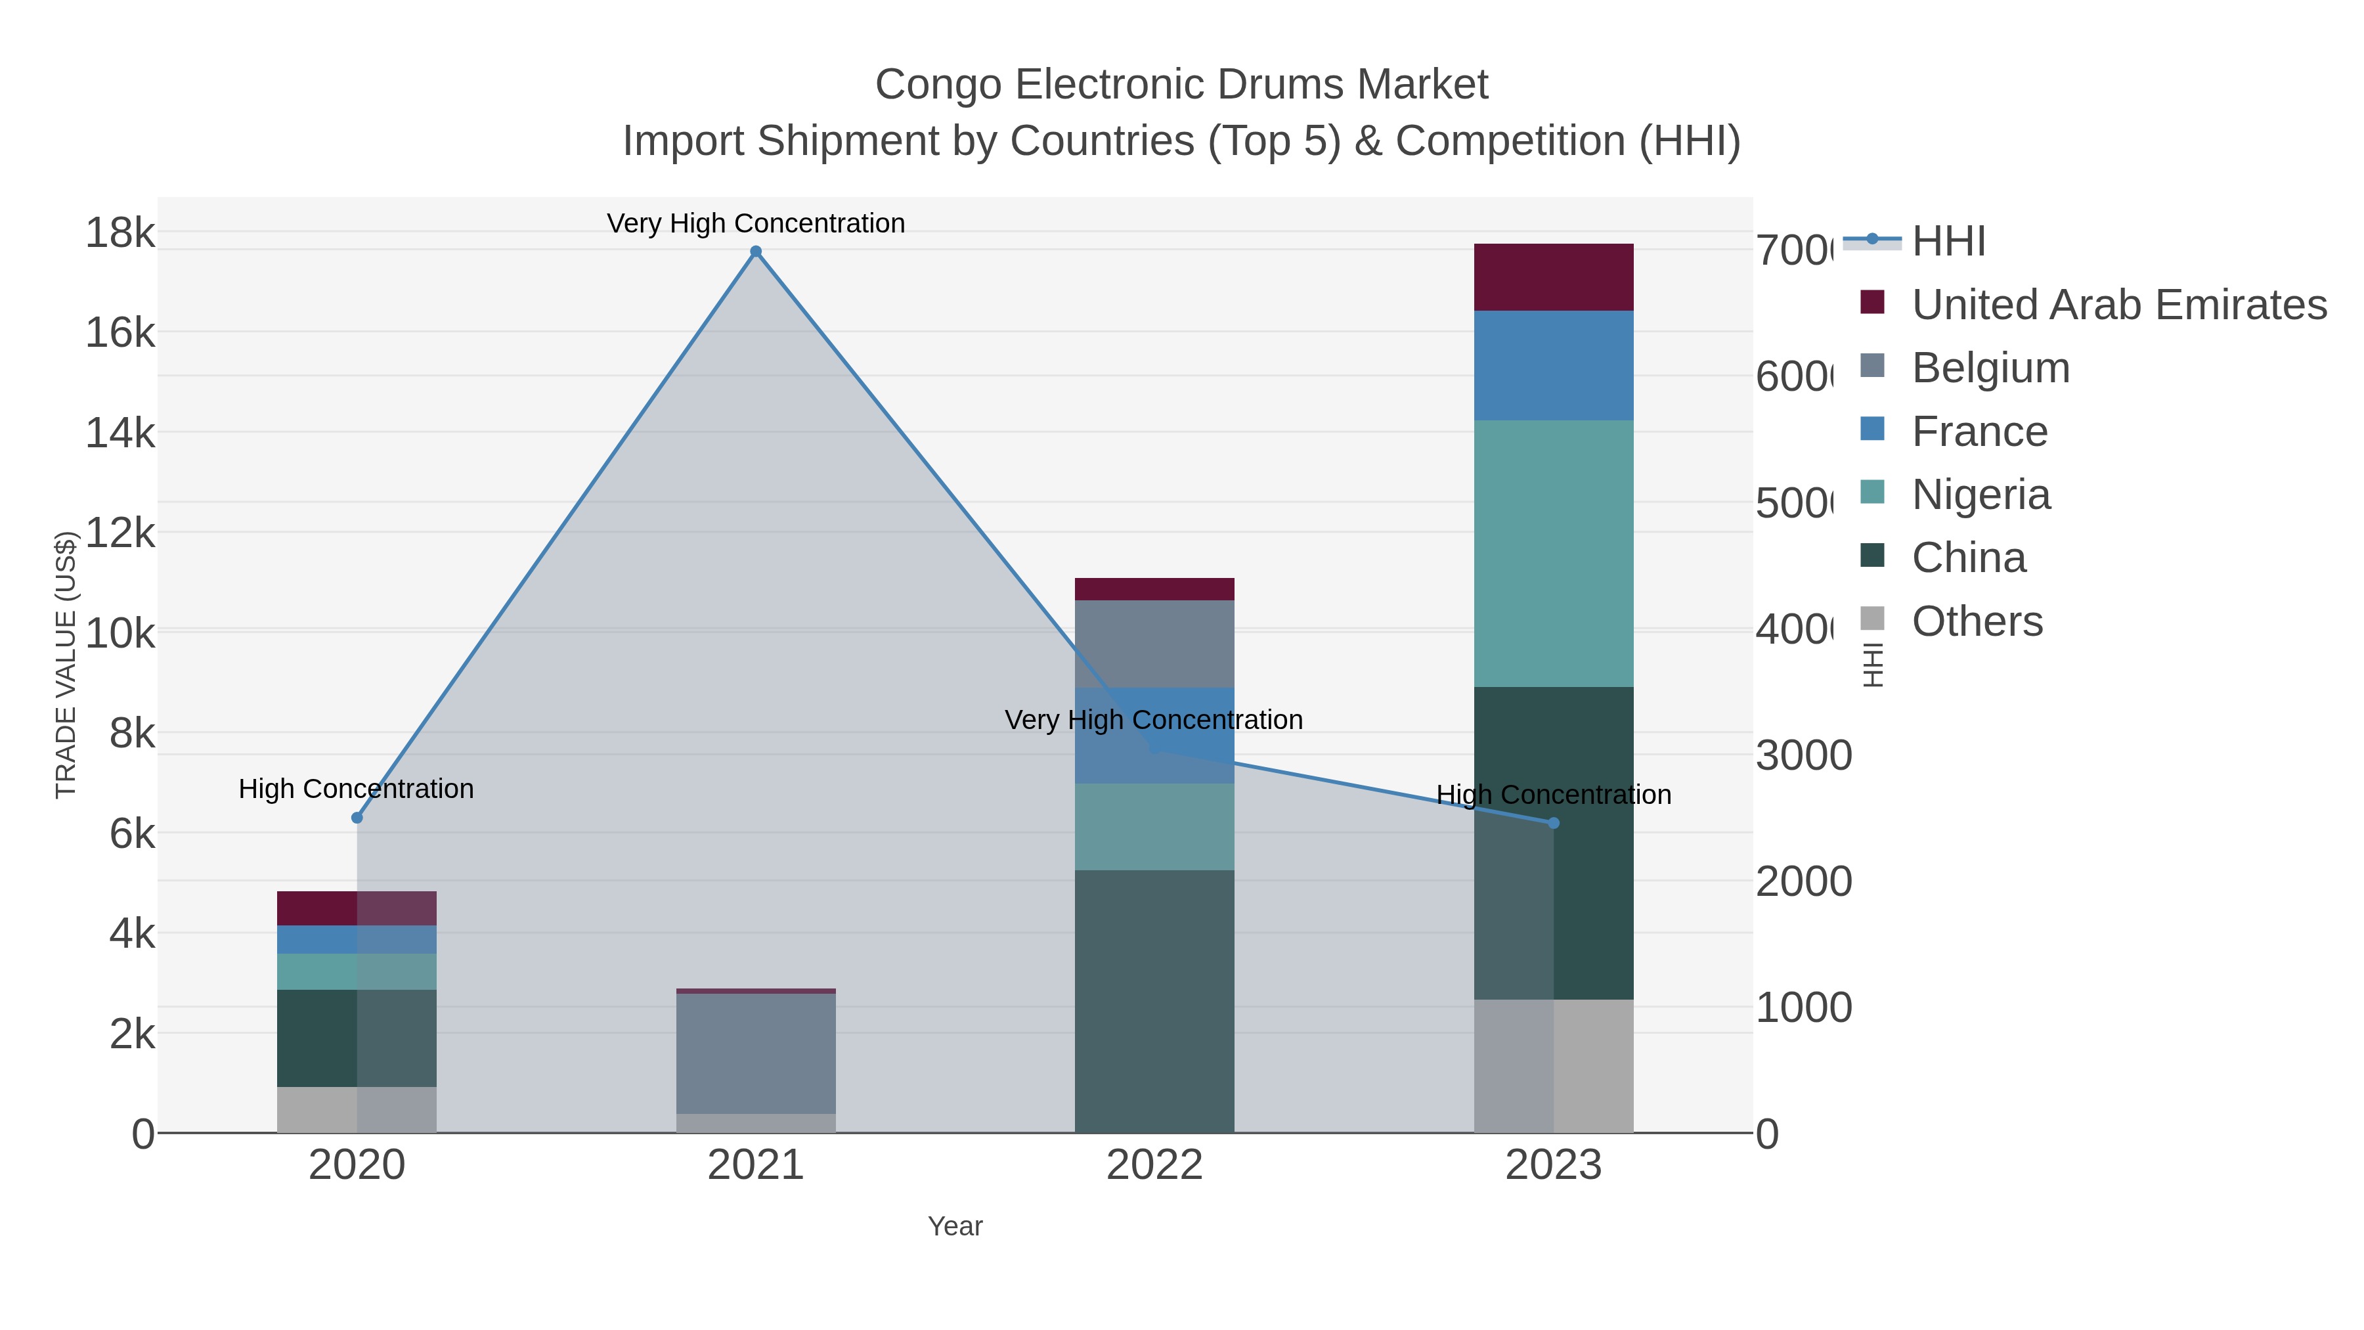The width and height of the screenshot is (2364, 1330).
Task: Click Belgium segment of 2021 bar
Action: pyautogui.click(x=756, y=1053)
